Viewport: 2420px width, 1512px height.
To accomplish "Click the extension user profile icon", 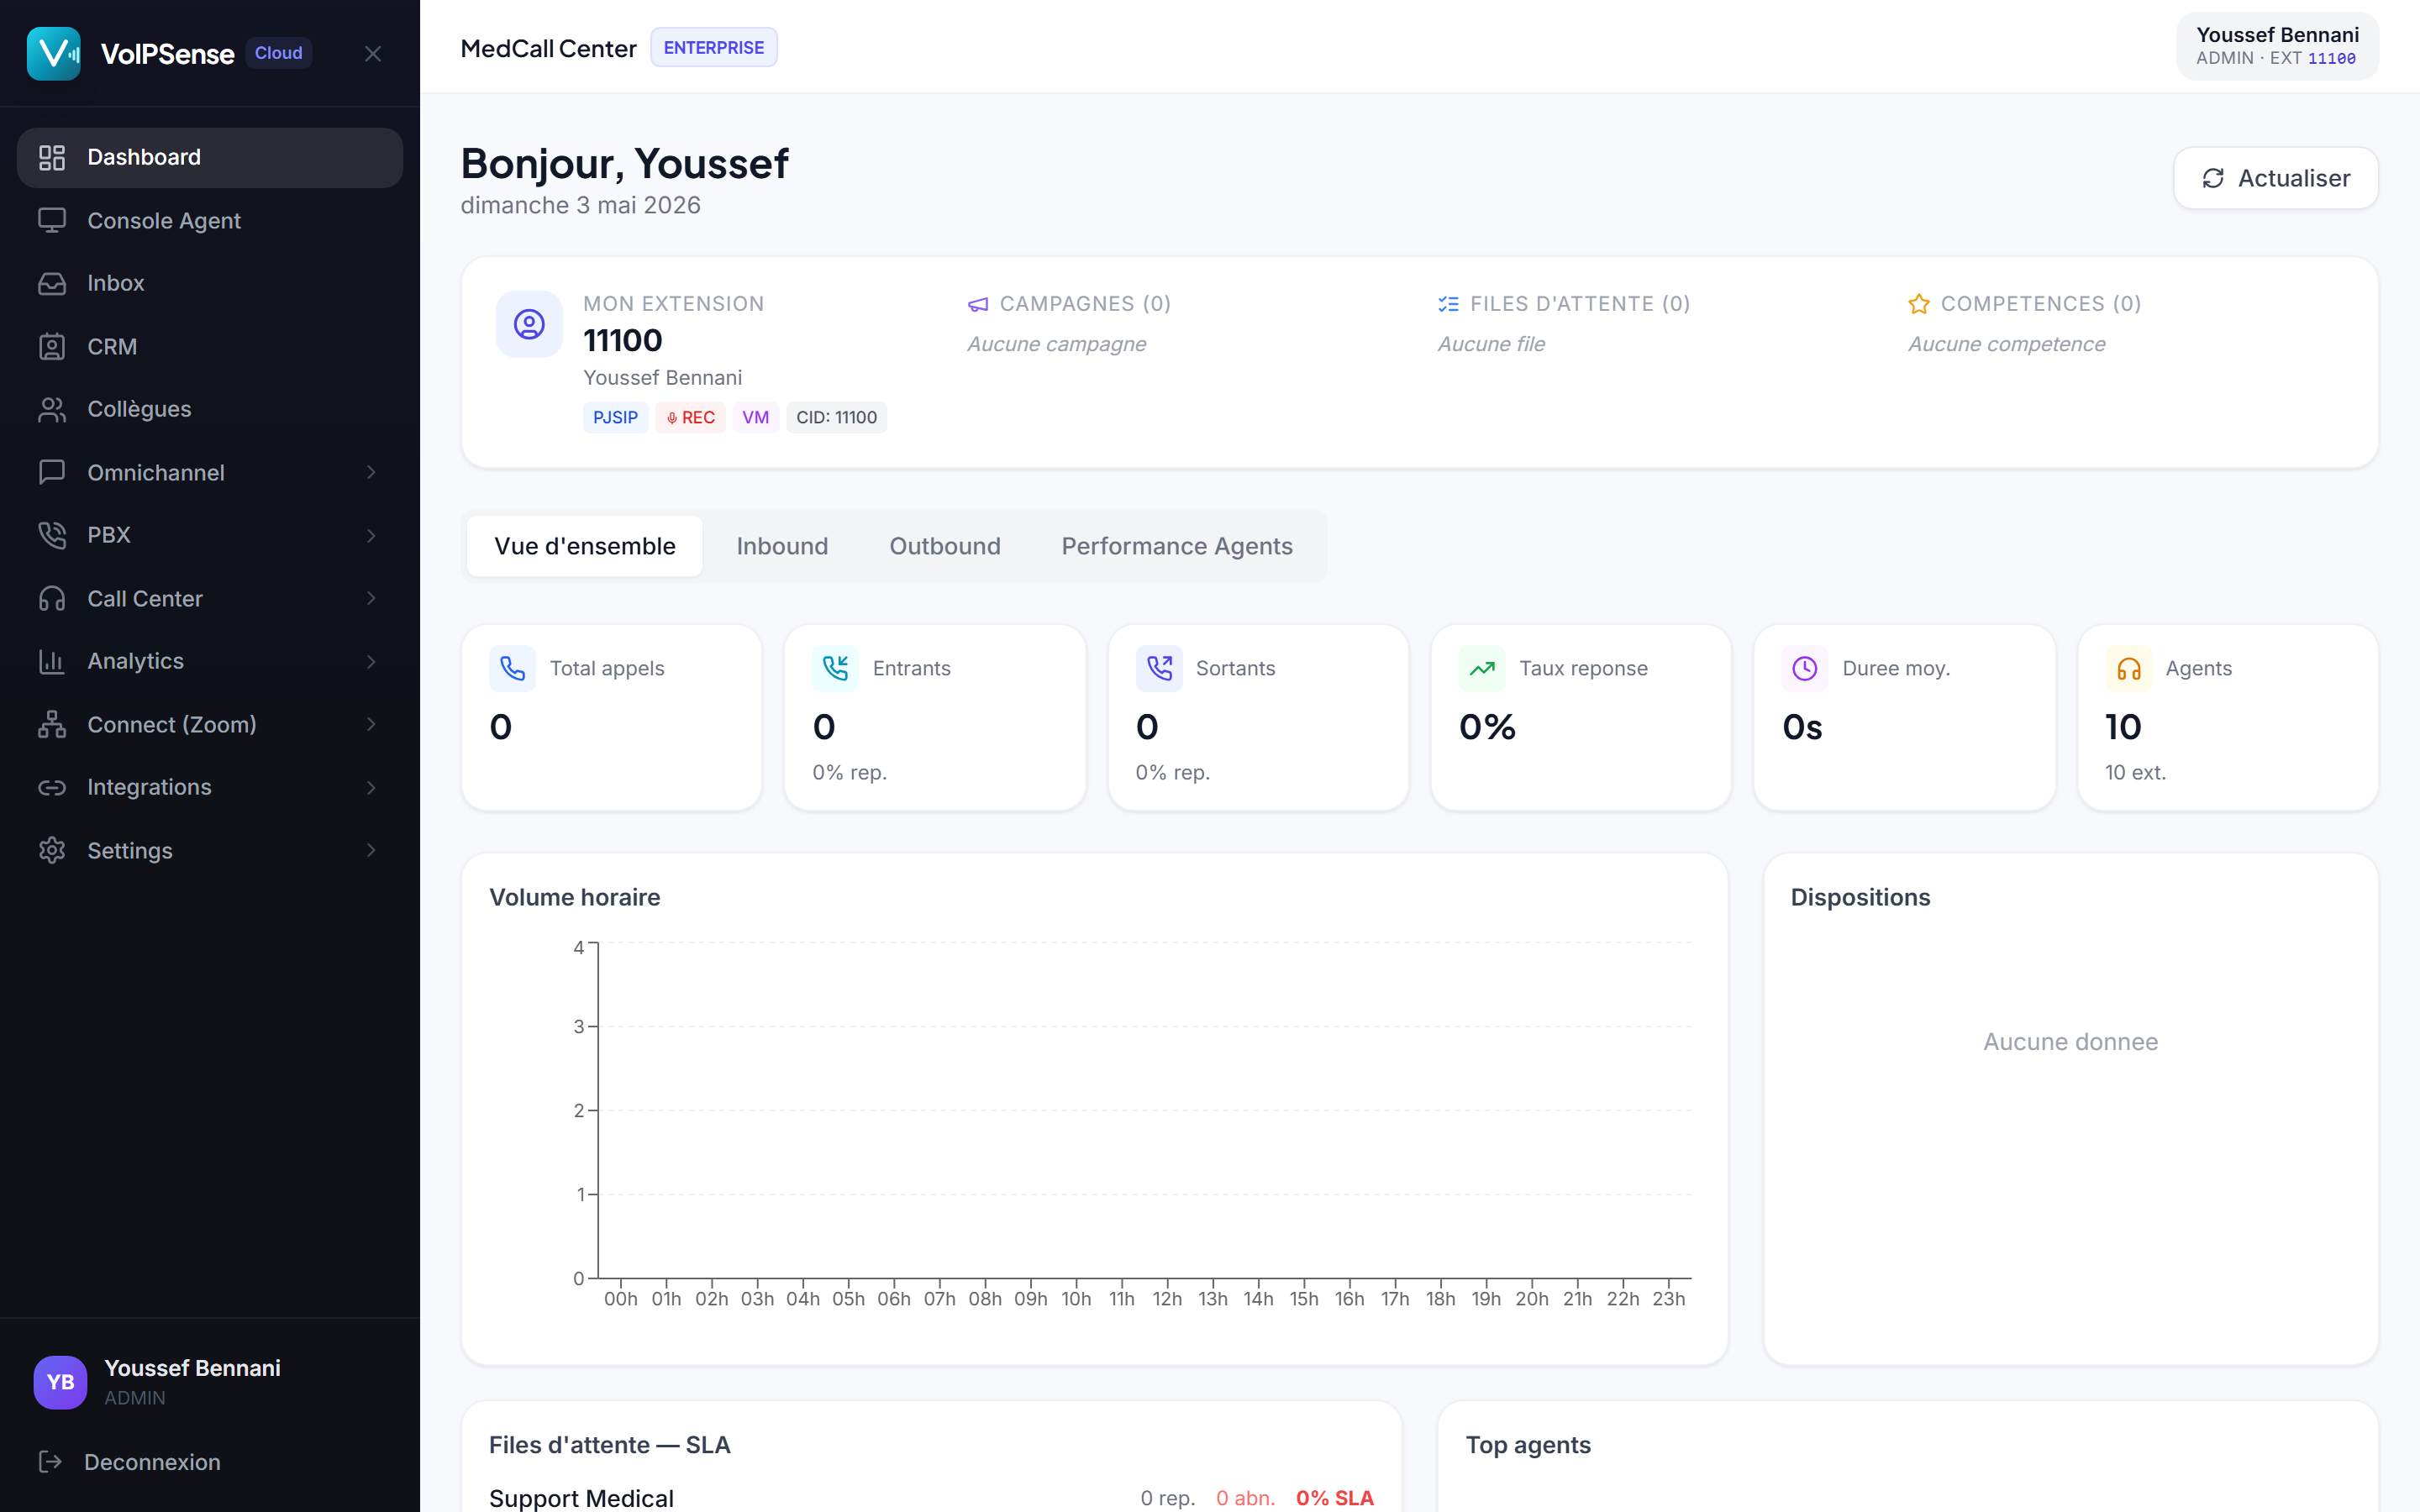I will pyautogui.click(x=529, y=324).
